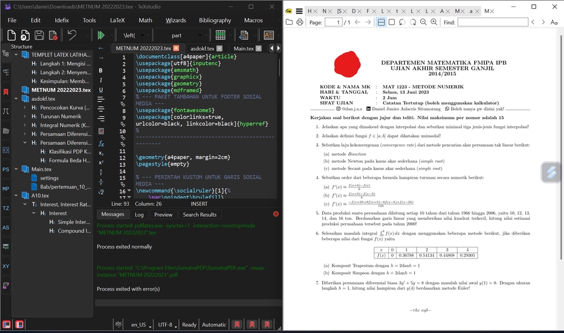Expand the Pencocokan Kurva section
Viewport: 564px width, 333px height.
(25, 107)
